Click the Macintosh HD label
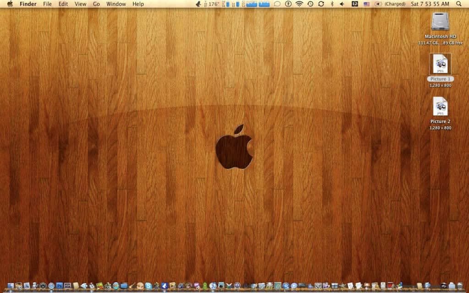Image resolution: width=469 pixels, height=293 pixels. (x=440, y=37)
